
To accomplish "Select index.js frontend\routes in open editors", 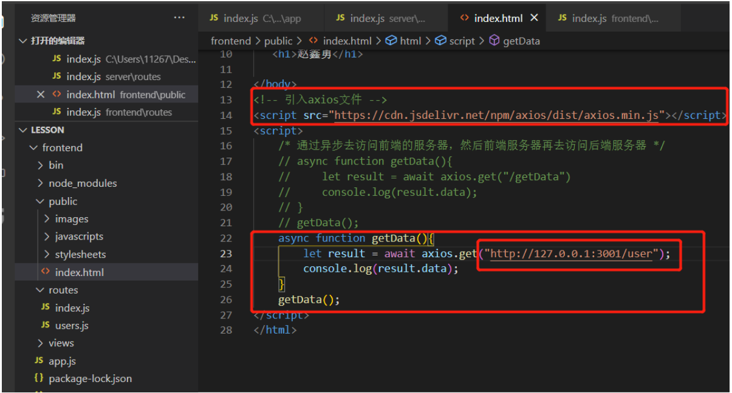I will (x=112, y=112).
